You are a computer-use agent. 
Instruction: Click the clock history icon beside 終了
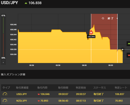tap(103, 18)
